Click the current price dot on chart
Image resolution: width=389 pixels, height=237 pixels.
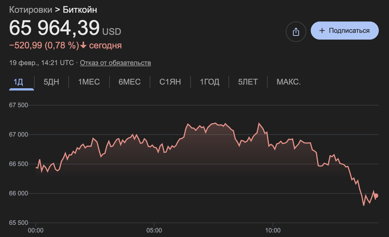[x=376, y=196]
